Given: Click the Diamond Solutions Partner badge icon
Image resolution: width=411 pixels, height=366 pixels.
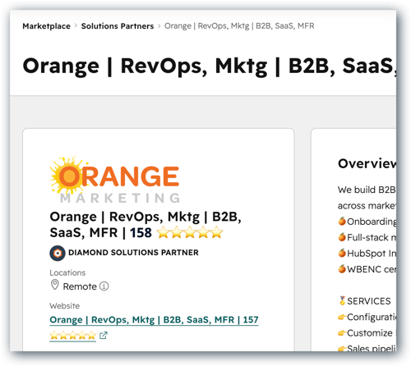Looking at the screenshot, I should 58,253.
